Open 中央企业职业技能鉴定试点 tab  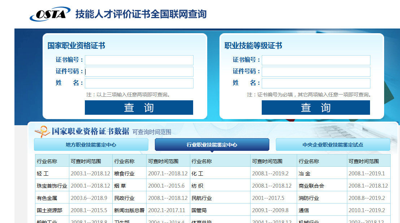(333, 145)
